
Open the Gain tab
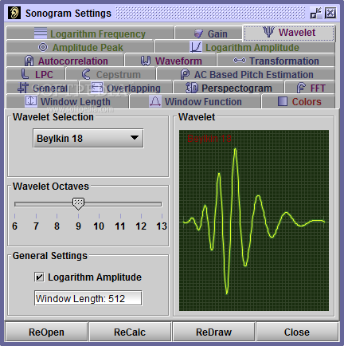pos(209,33)
